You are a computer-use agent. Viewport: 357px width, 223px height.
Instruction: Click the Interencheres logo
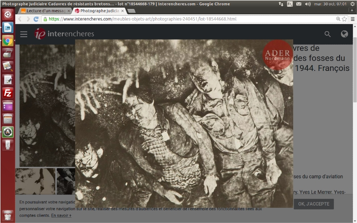pos(64,34)
